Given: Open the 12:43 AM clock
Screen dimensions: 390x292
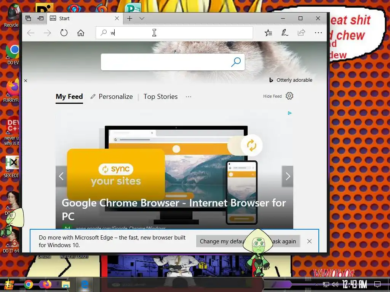Looking at the screenshot, I should (x=355, y=284).
